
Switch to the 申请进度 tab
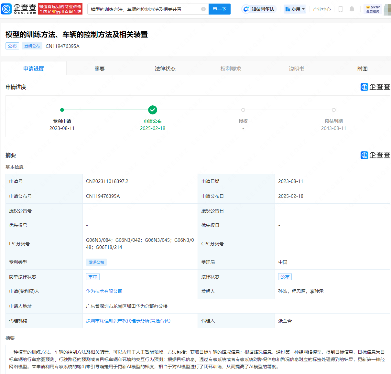[x=34, y=69]
